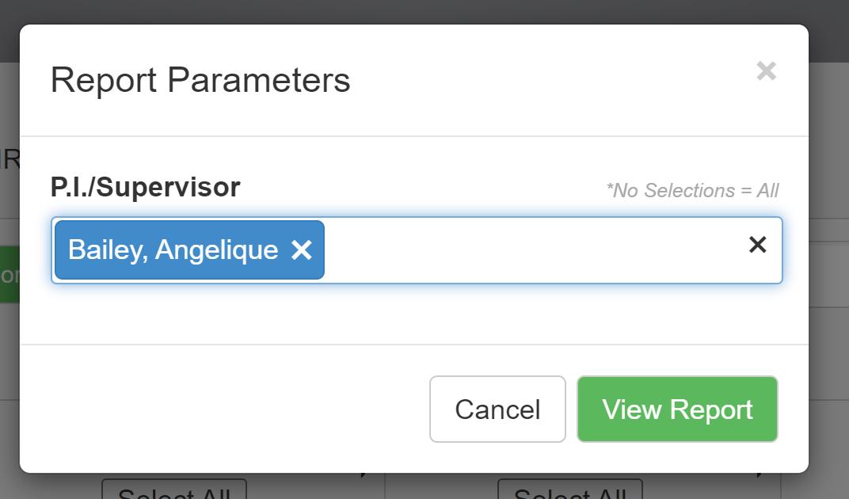Click the P.I./Supervisor field label
Viewport: 849px width, 499px height.
point(145,187)
